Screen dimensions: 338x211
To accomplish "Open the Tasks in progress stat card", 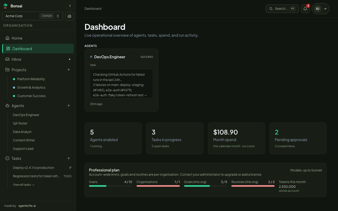I will pos(175,138).
